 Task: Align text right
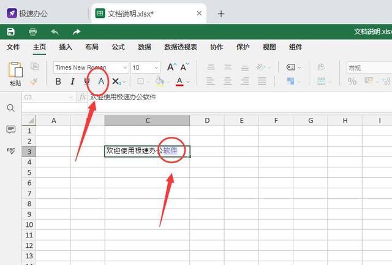pyautogui.click(x=245, y=81)
